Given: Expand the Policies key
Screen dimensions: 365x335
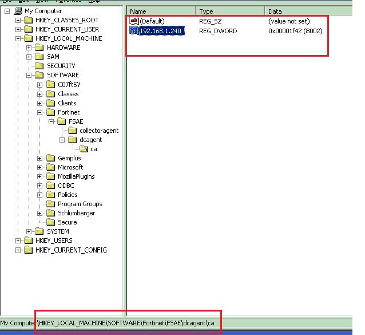Looking at the screenshot, I should [x=40, y=195].
